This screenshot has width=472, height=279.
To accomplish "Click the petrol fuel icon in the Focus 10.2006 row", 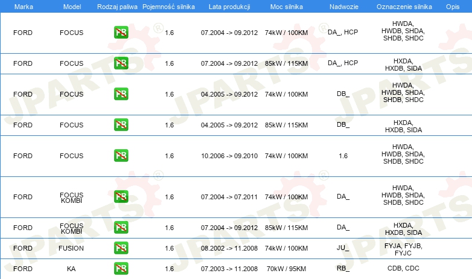I will [121, 155].
